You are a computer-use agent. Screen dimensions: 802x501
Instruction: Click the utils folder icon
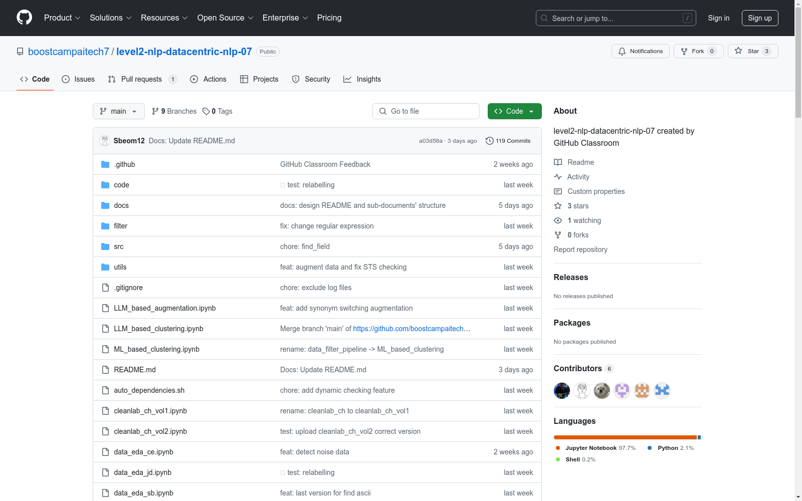(x=105, y=267)
